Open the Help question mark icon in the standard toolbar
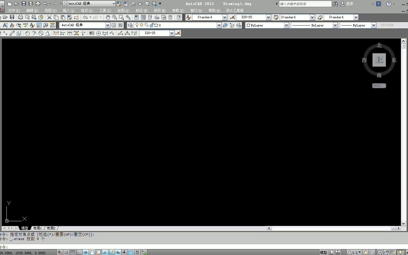 179,17
